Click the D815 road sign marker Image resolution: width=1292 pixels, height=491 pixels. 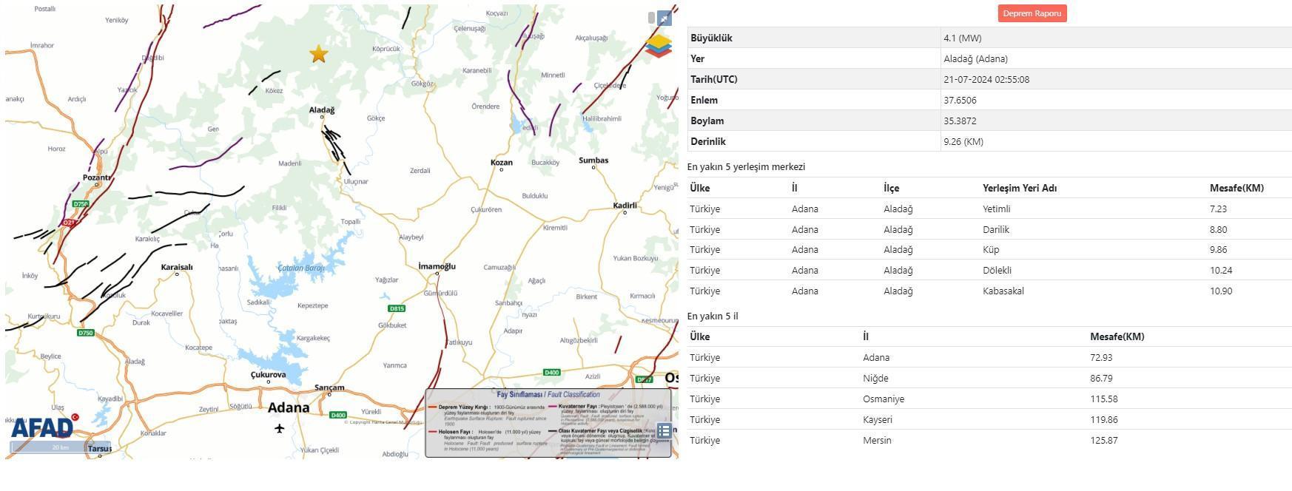[x=397, y=308]
